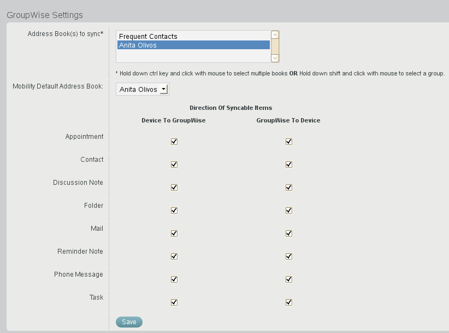This screenshot has width=449, height=333.
Task: Disable Discussion Note Device To GroupWise sync
Action: click(174, 188)
